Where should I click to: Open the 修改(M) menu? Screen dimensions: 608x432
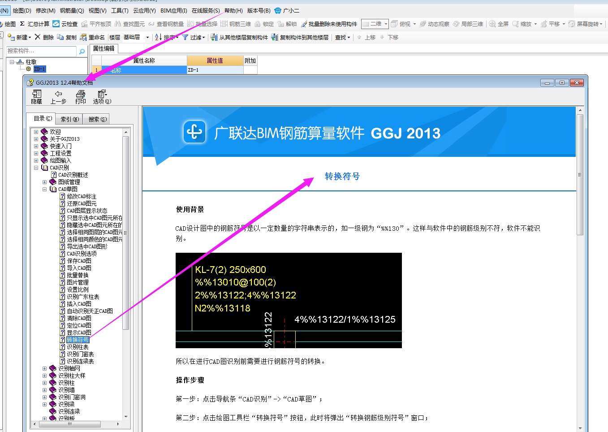(x=46, y=10)
